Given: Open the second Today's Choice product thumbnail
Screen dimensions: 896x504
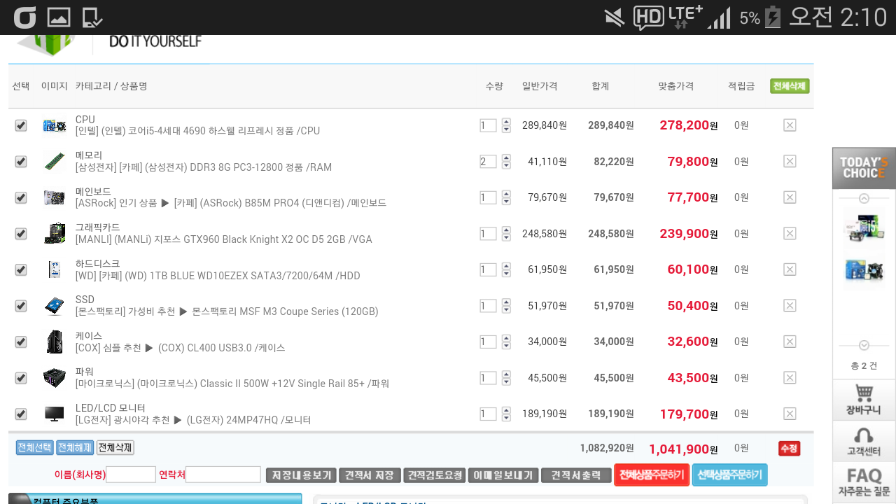Looking at the screenshot, I should click(x=864, y=269).
